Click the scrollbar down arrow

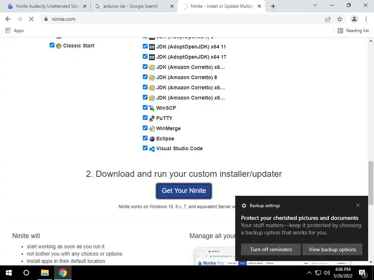click(x=371, y=262)
